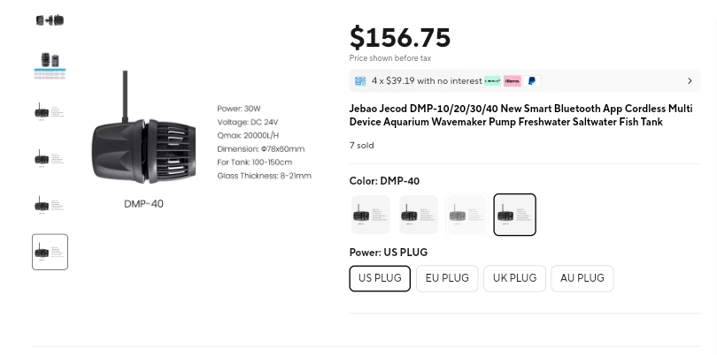
Task: Select the EU PLUG power option
Action: tap(447, 278)
